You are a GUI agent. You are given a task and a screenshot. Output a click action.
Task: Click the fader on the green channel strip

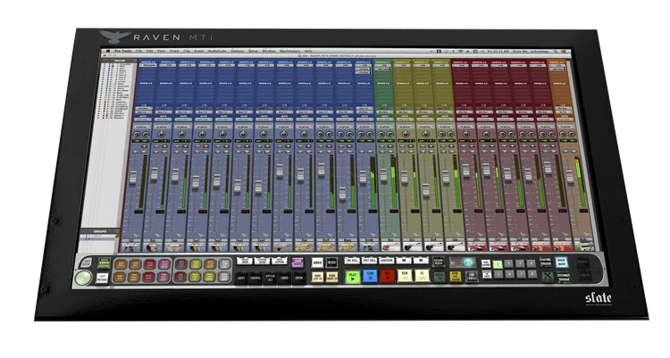pos(383,175)
